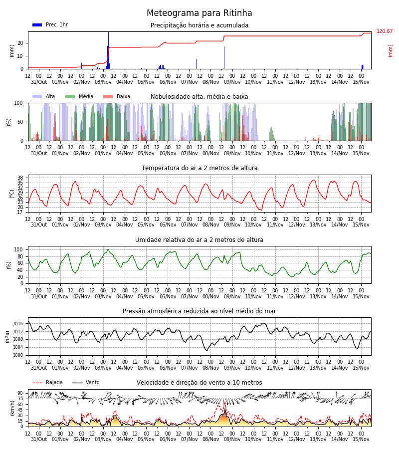Click the lavender Alta legend swatch
Image resolution: width=399 pixels, height=449 pixels.
(x=37, y=96)
